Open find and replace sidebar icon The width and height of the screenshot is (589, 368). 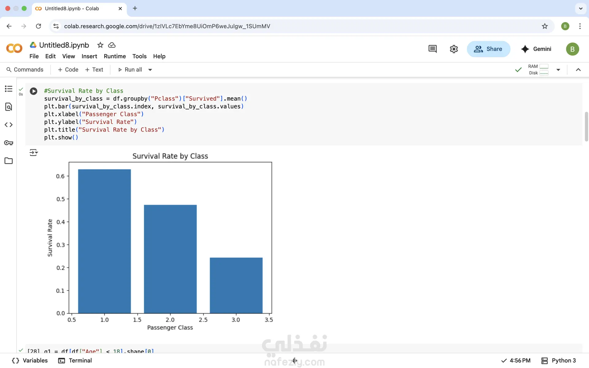pyautogui.click(x=9, y=107)
